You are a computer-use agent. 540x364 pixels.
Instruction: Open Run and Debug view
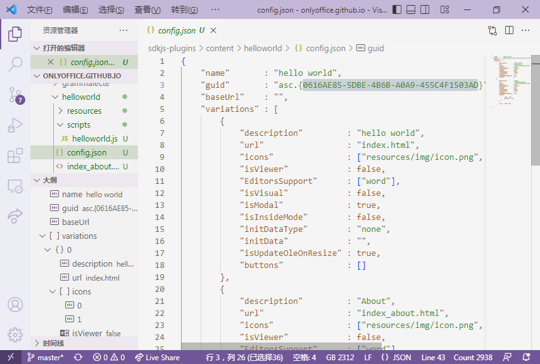pyautogui.click(x=15, y=125)
